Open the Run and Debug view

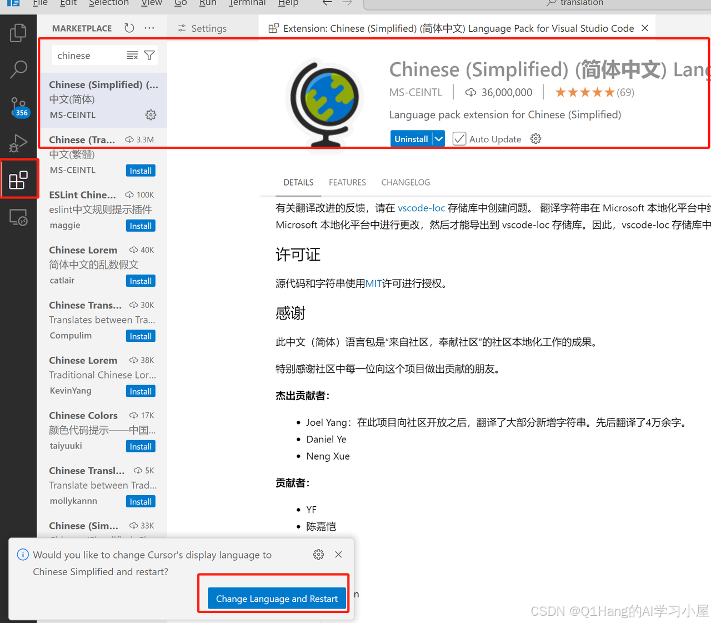click(x=18, y=143)
